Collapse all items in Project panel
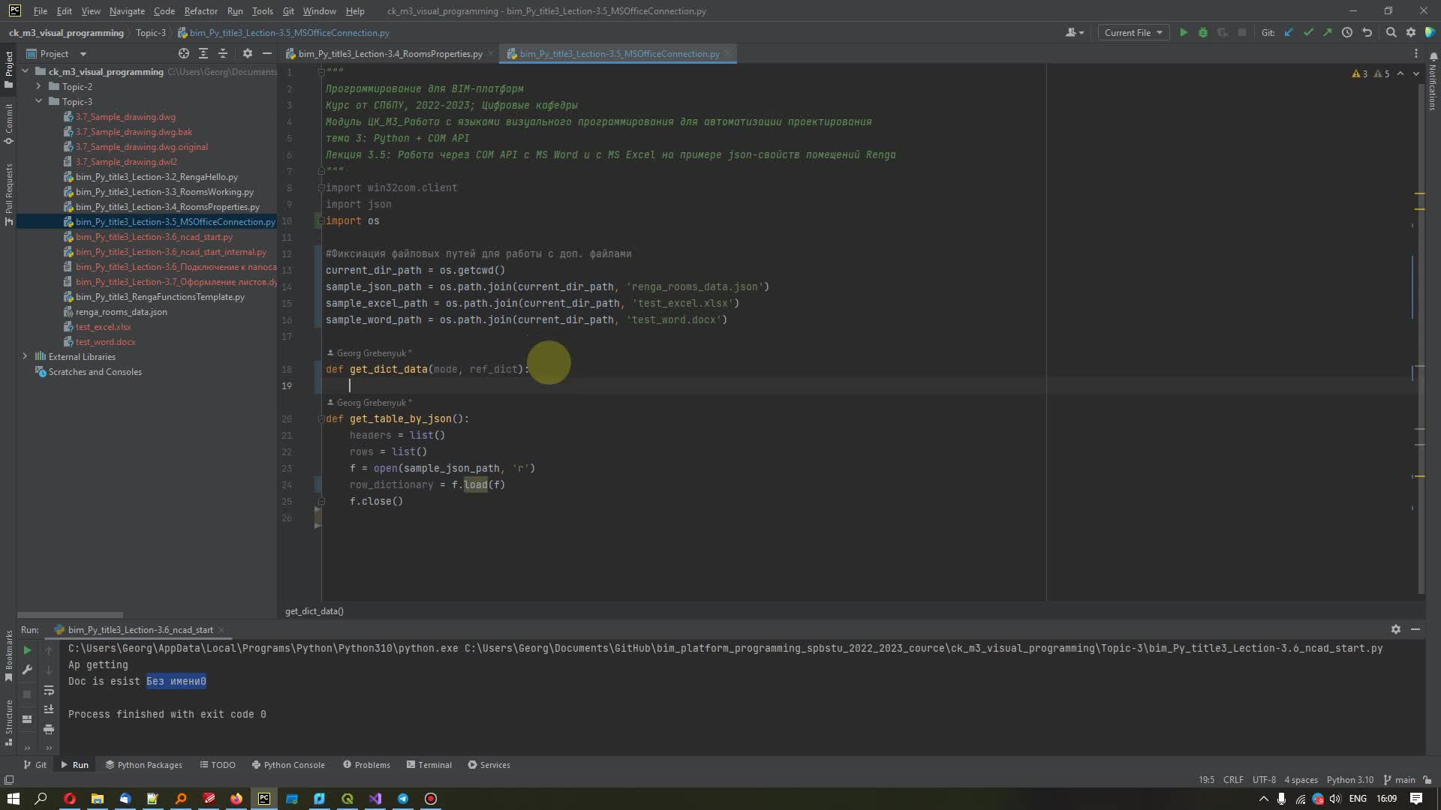 coord(223,53)
